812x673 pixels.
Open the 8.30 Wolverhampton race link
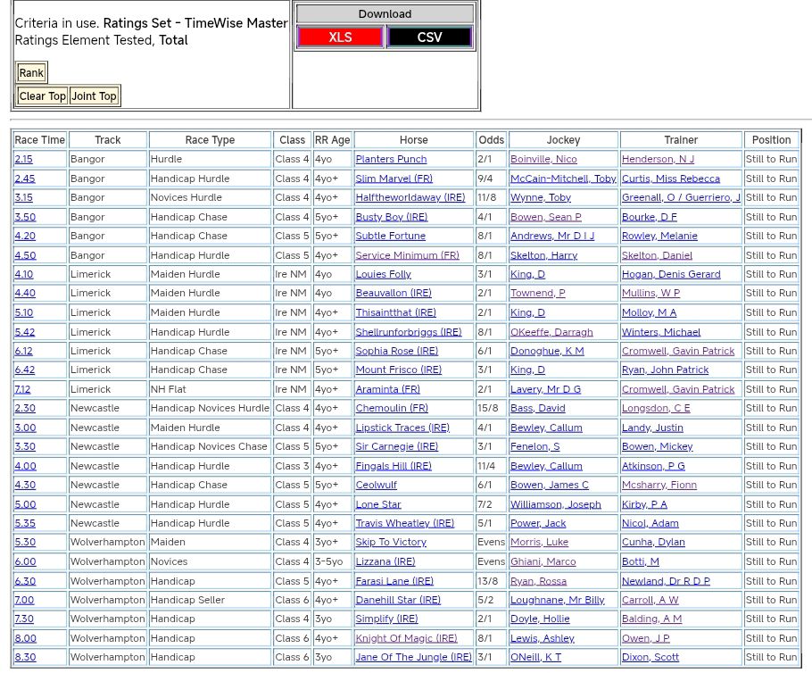(x=25, y=658)
